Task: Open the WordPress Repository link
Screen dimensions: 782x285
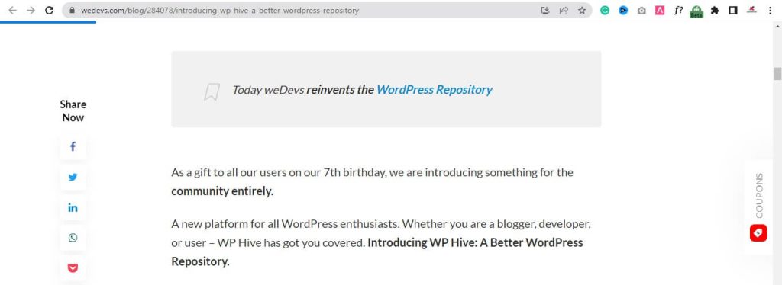Action: (x=434, y=89)
